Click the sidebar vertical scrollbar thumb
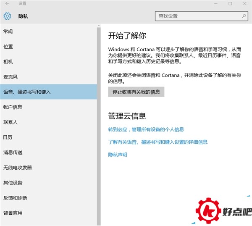The image size is (252, 226). (x=99, y=126)
